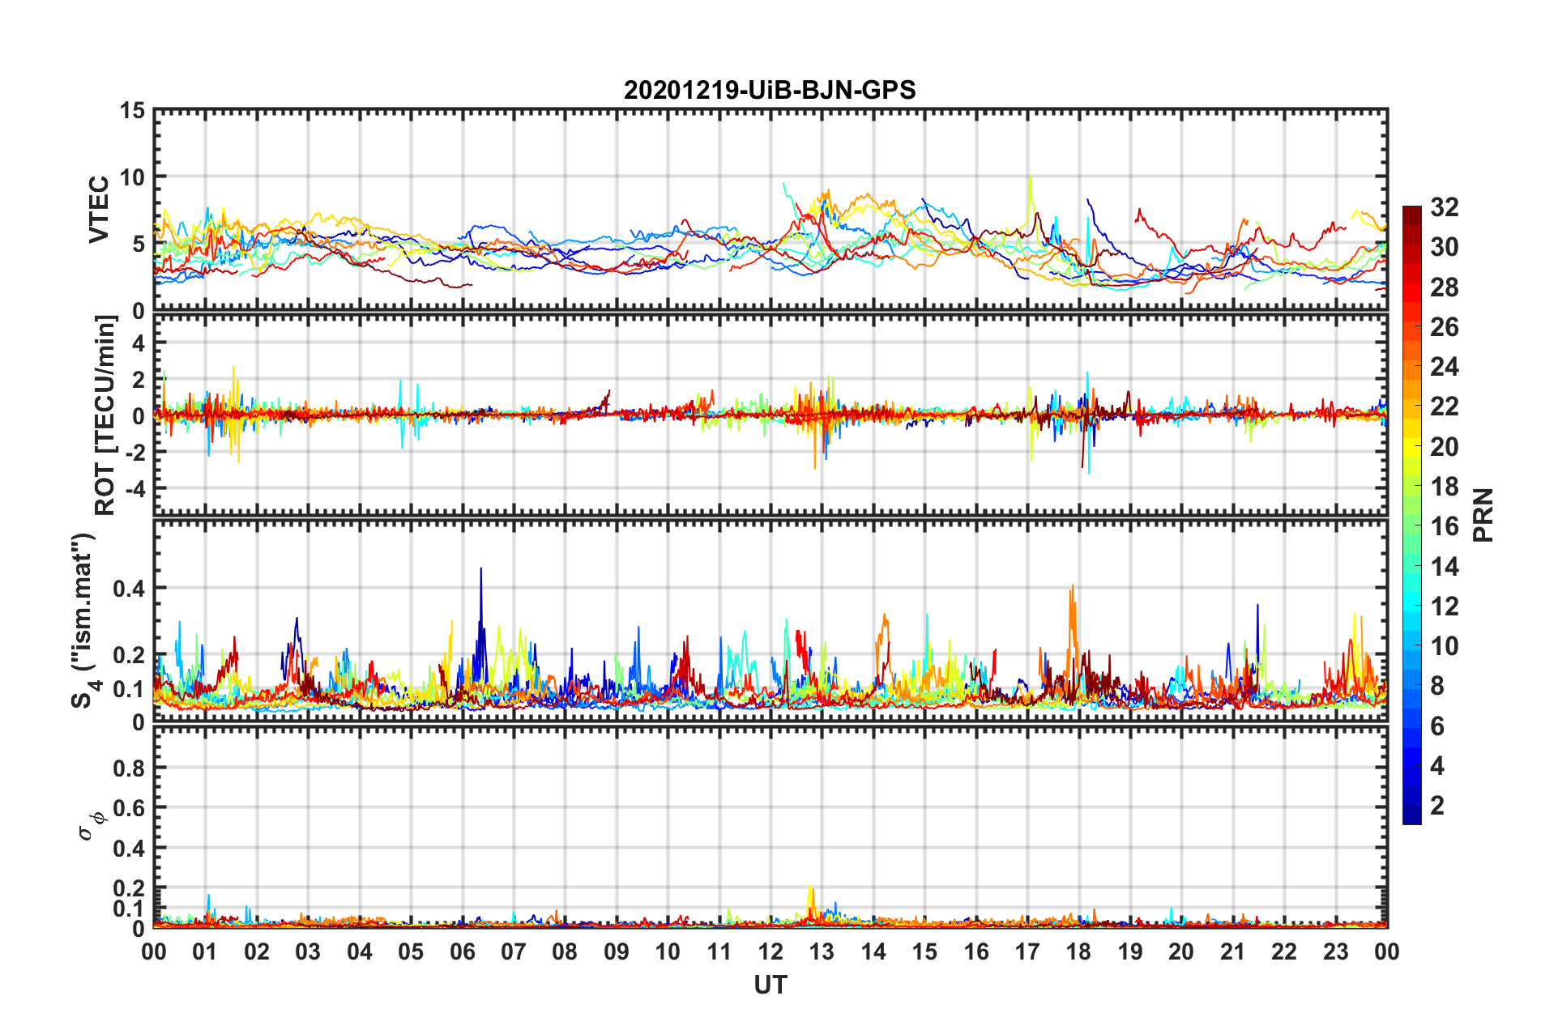1541x1030 pixels.
Task: Select the "VTEC" y-axis label
Action: click(x=99, y=210)
